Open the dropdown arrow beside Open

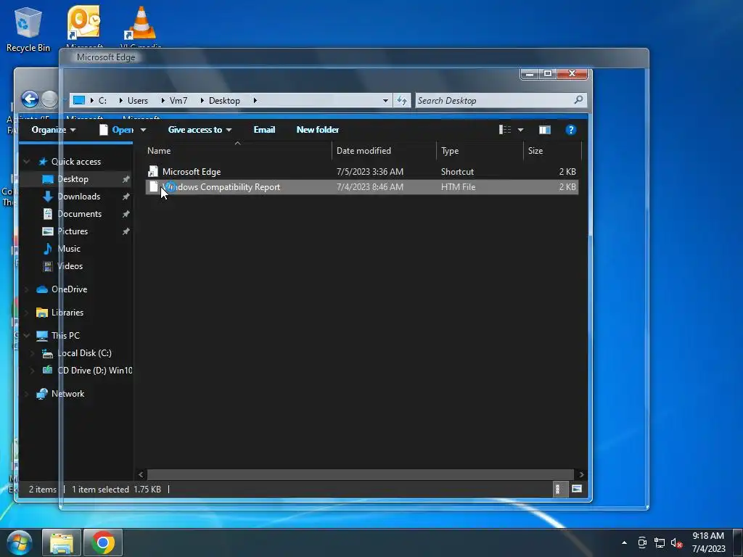pos(143,130)
